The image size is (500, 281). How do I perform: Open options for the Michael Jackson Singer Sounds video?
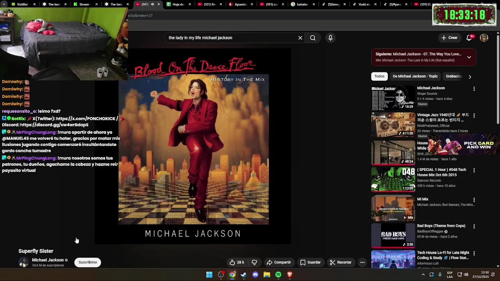[474, 89]
